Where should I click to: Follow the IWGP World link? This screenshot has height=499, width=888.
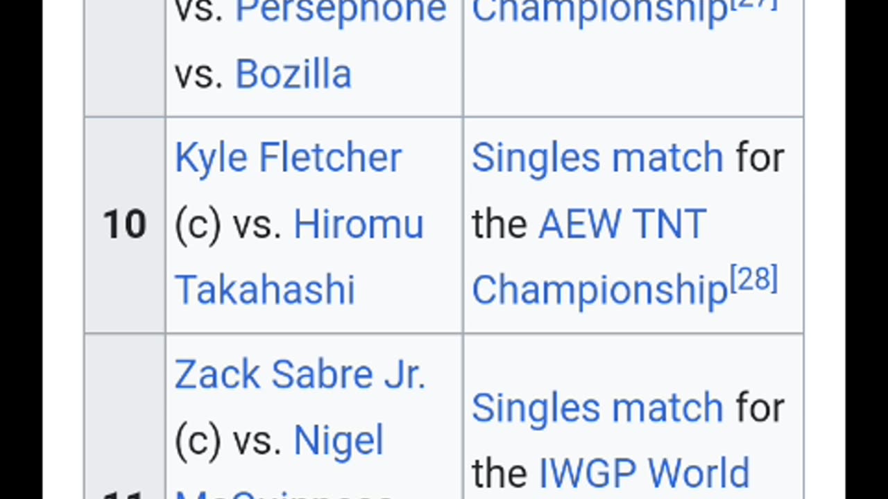point(644,473)
